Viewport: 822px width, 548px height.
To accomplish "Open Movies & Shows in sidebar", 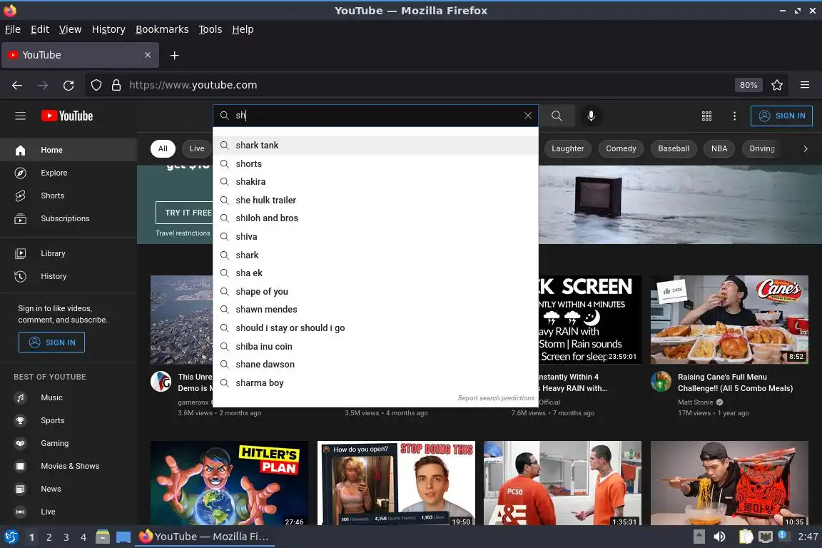I will click(x=68, y=466).
